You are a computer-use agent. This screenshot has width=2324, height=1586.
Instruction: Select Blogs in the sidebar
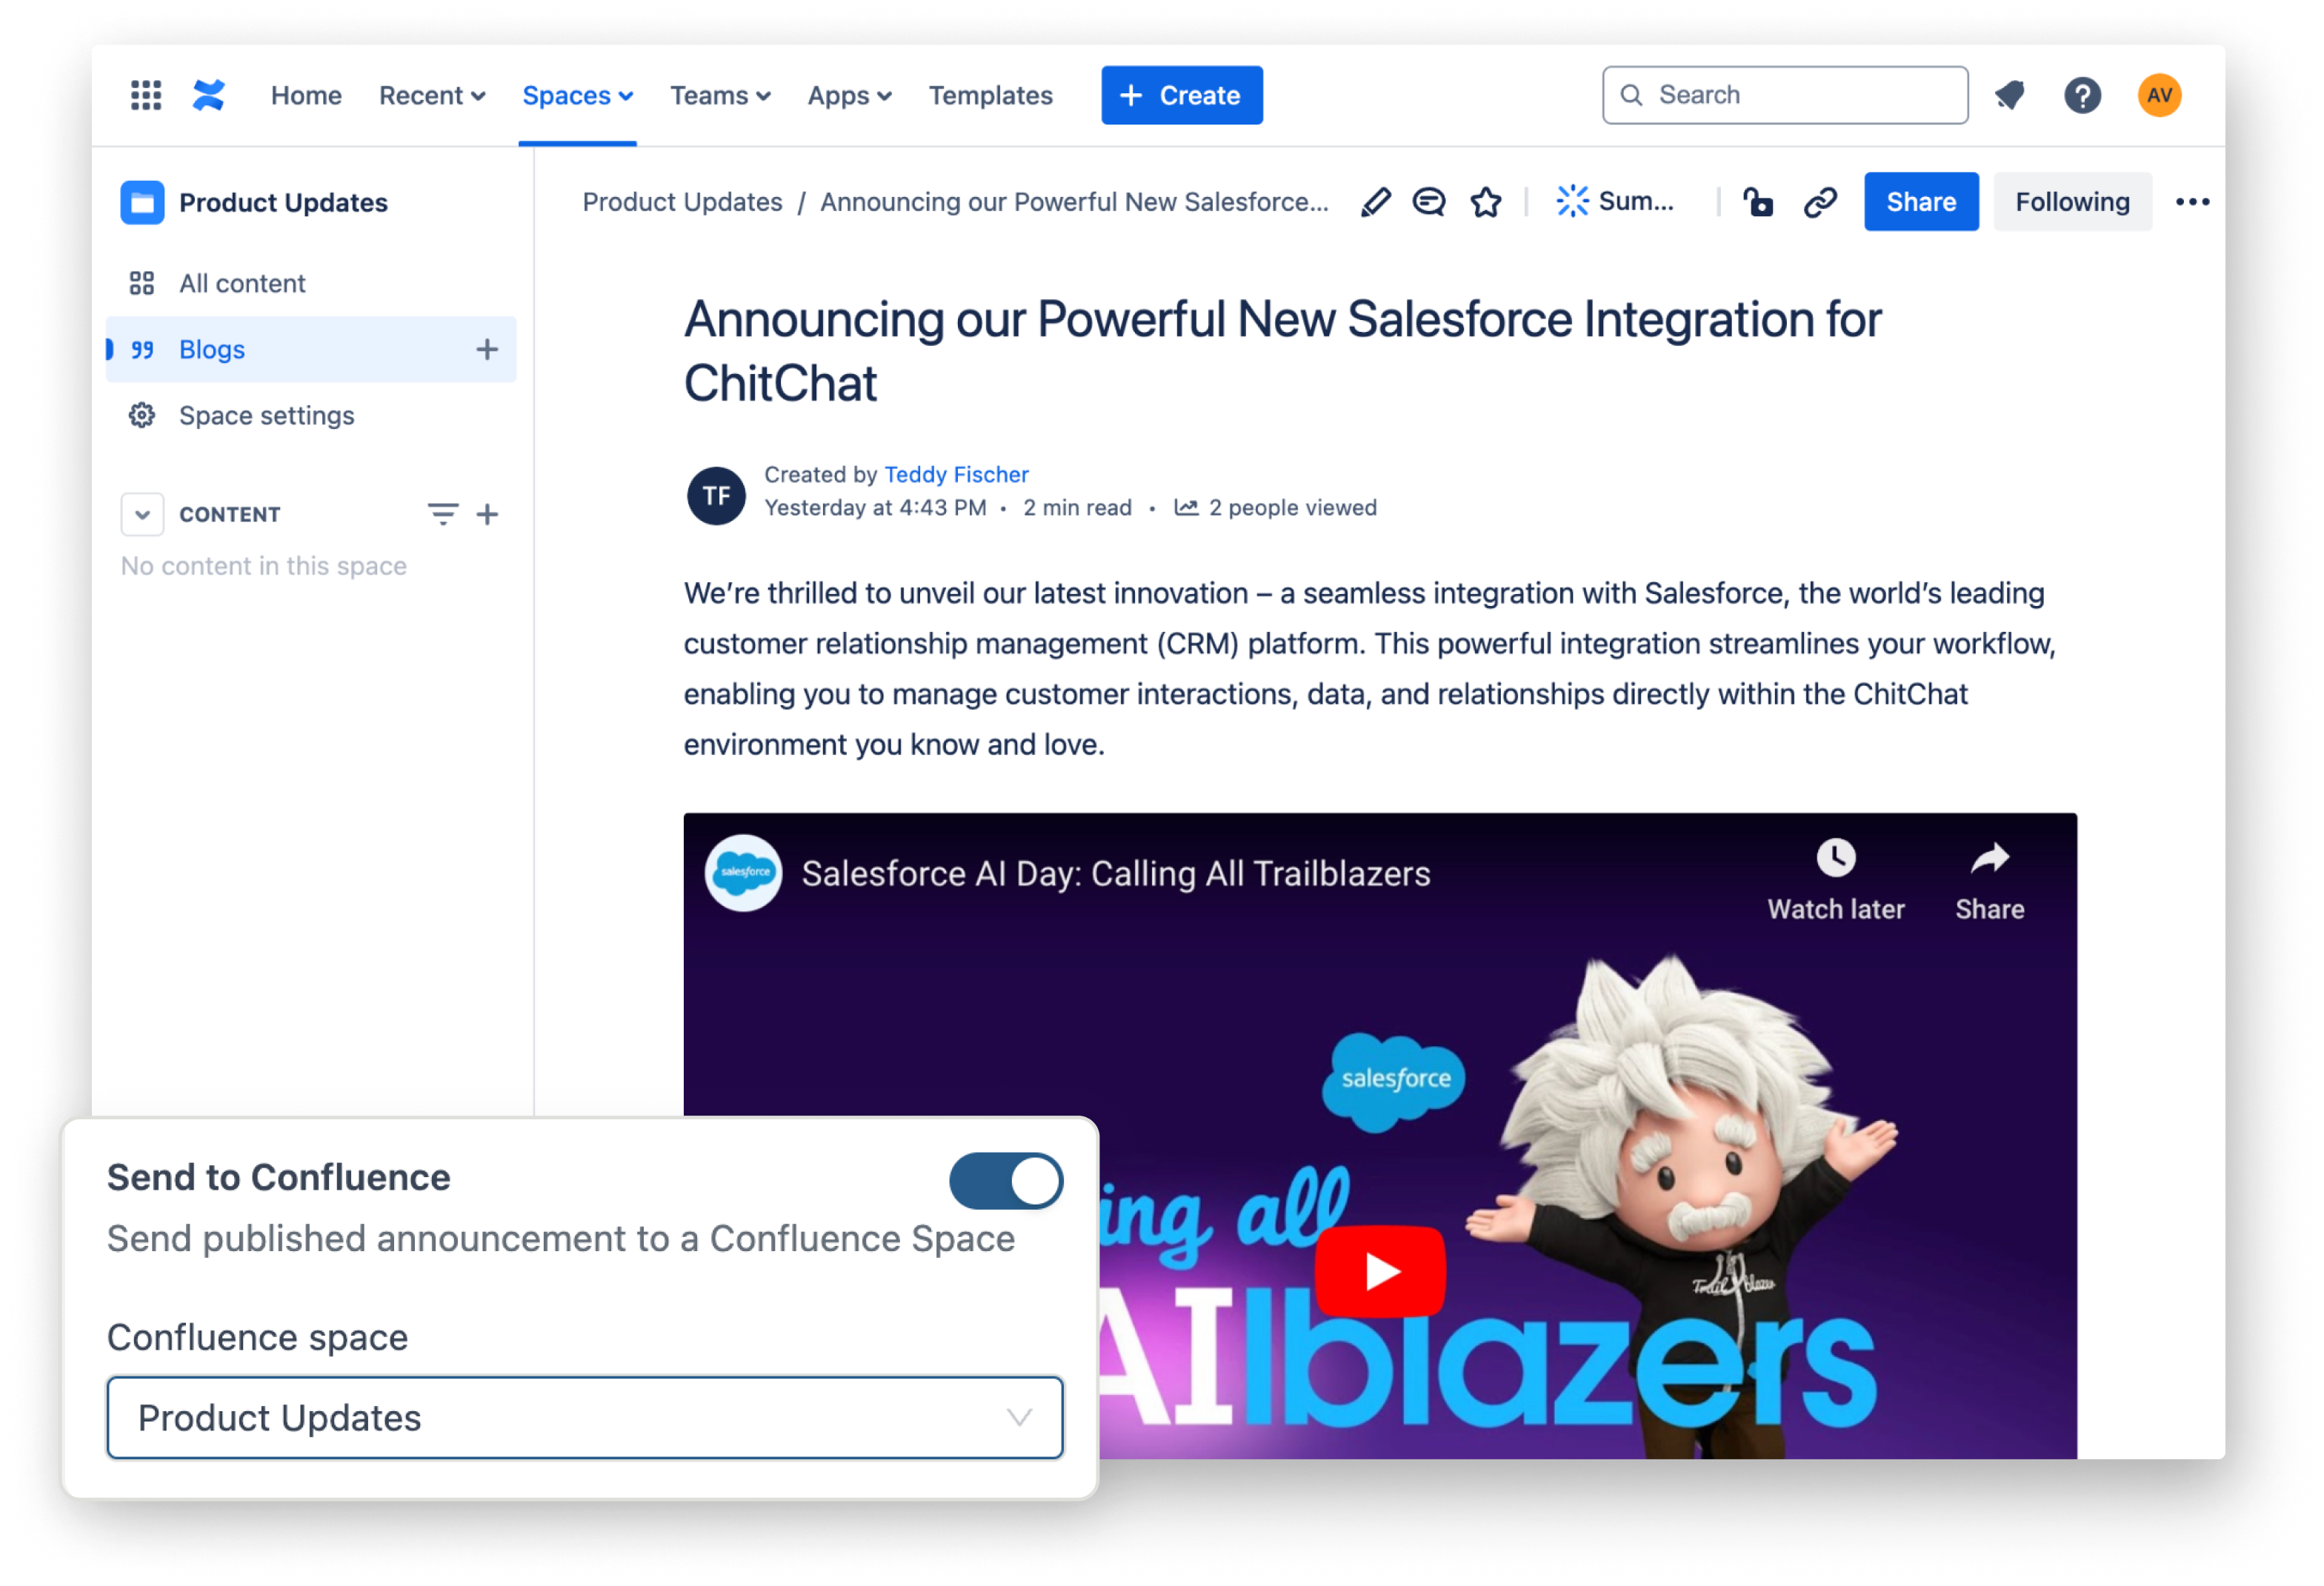pos(311,349)
